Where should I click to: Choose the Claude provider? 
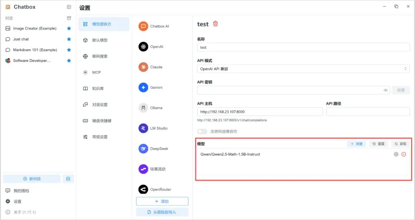[x=162, y=67]
